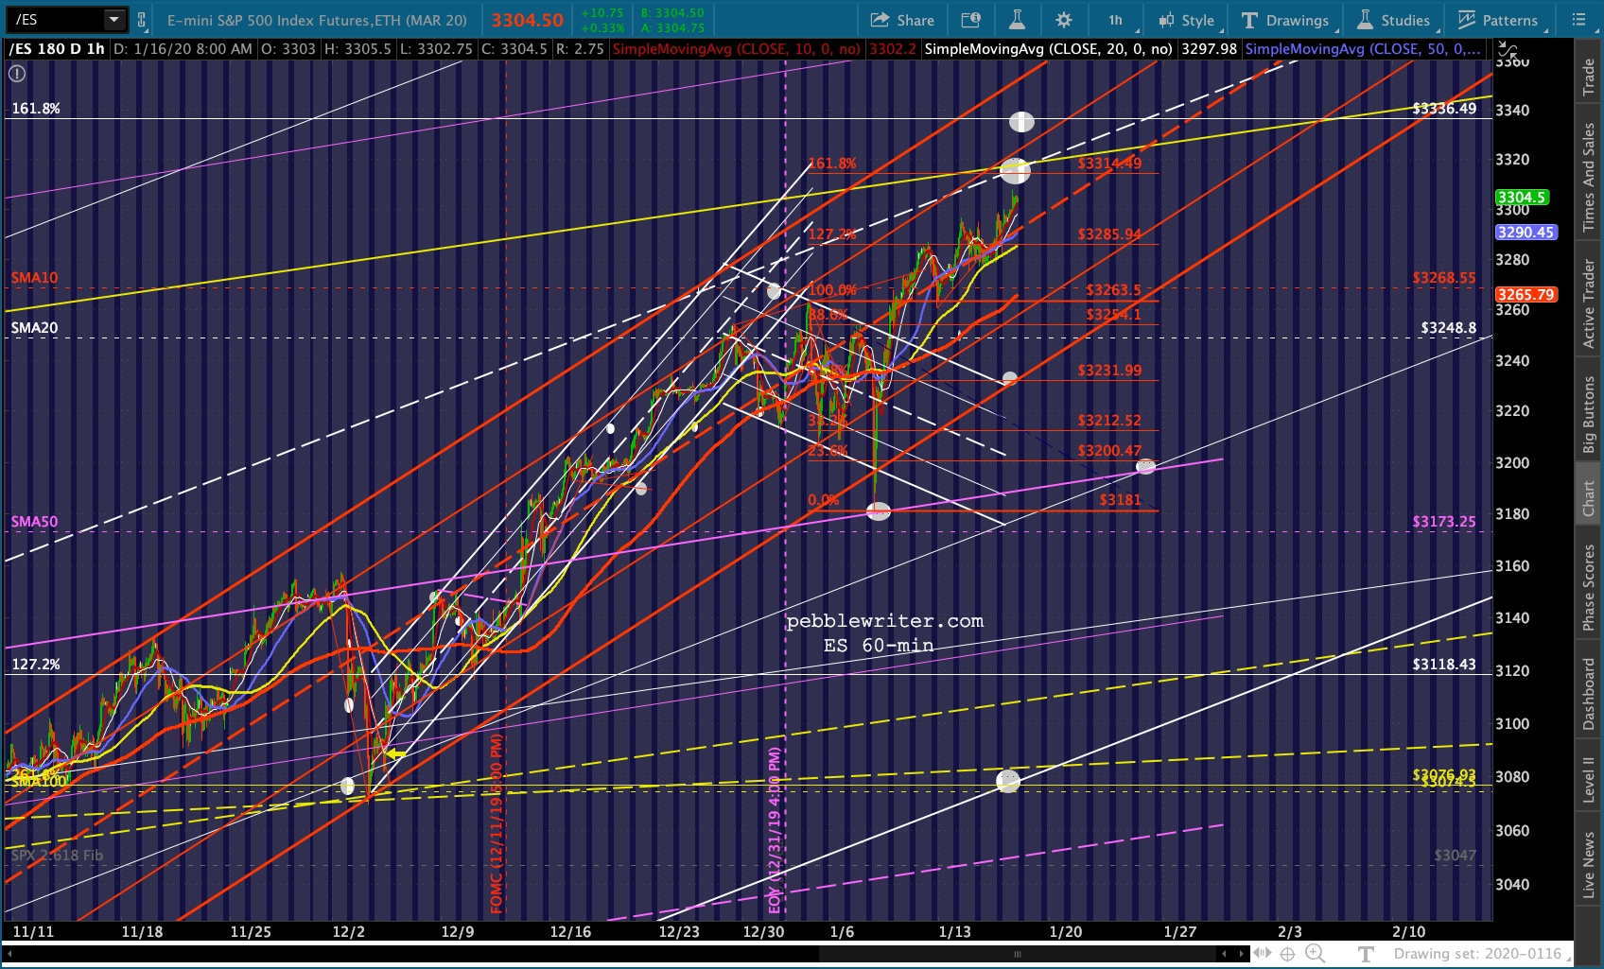1604x969 pixels.
Task: Open the Drawings menu
Action: point(1286,20)
